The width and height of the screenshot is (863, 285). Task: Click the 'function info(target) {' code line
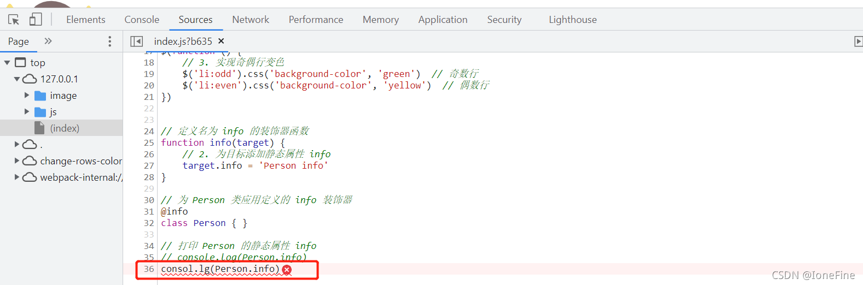223,143
